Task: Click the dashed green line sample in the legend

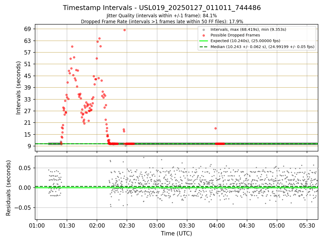Action: coord(204,47)
